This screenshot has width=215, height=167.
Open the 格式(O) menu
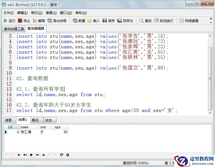[x=37, y=13]
